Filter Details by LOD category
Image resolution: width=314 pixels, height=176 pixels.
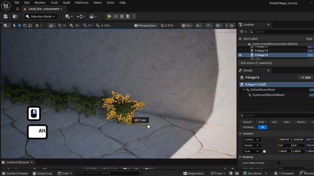(274, 122)
